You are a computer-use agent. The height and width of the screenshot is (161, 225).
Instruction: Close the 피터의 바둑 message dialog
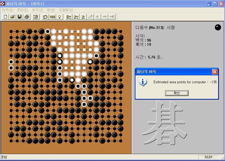[215, 72]
